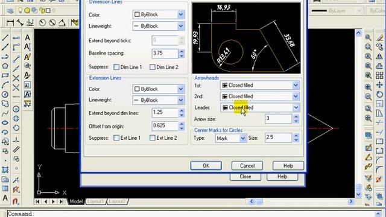Viewport: 386px width, 217px height.
Task: Click Close in the background dialog
Action: coord(245,177)
